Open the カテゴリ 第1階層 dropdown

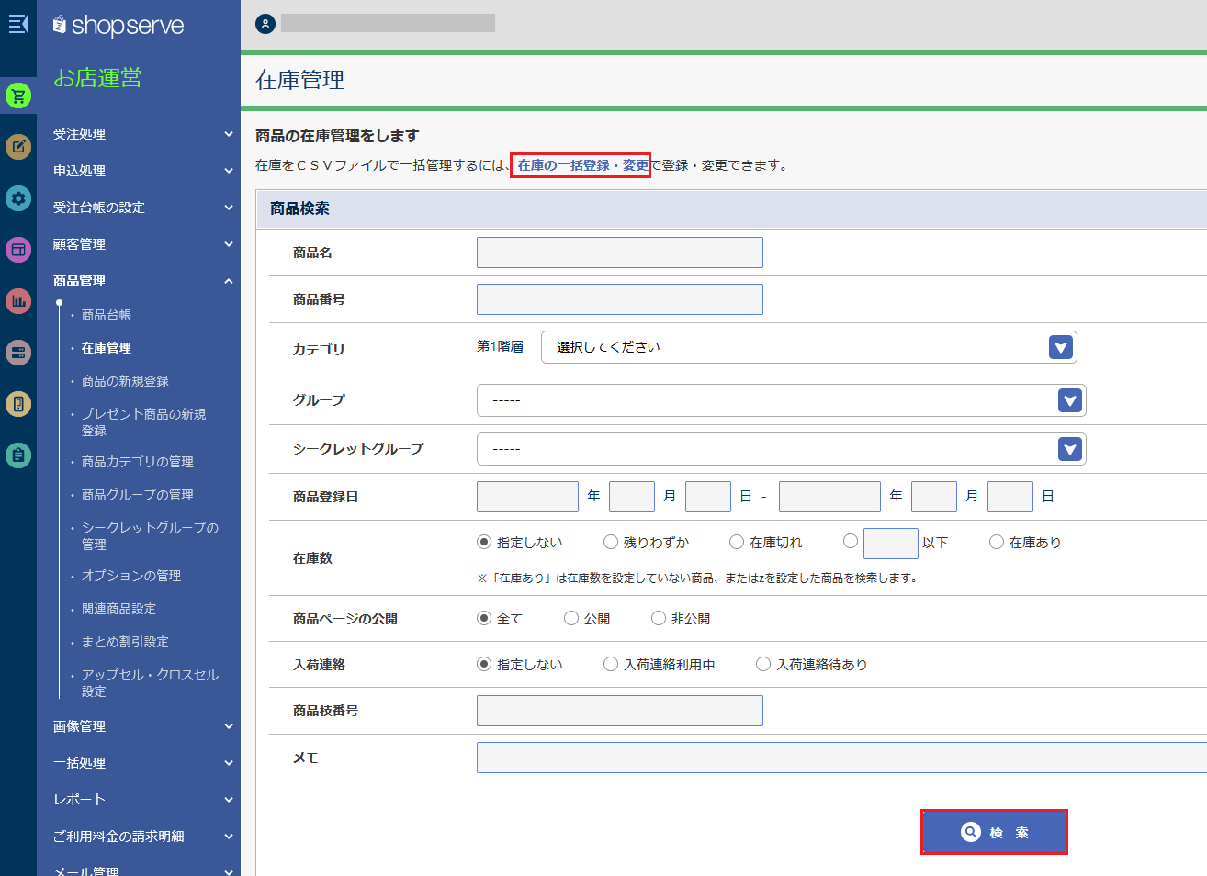point(808,347)
